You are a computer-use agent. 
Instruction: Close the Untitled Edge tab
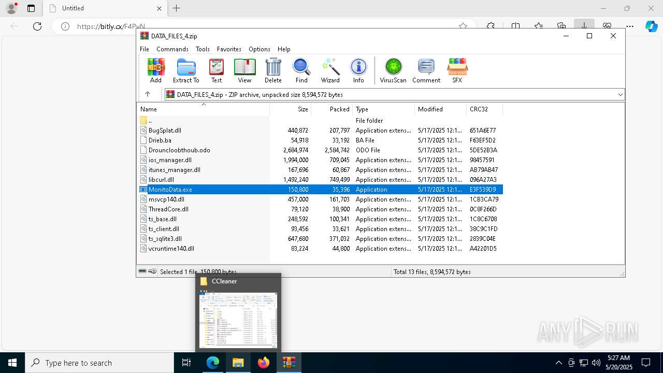pyautogui.click(x=159, y=8)
